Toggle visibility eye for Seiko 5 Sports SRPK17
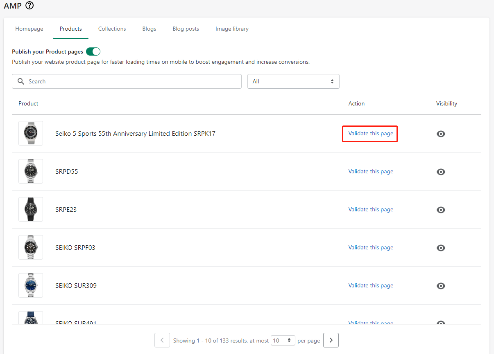The width and height of the screenshot is (494, 354). [x=441, y=134]
